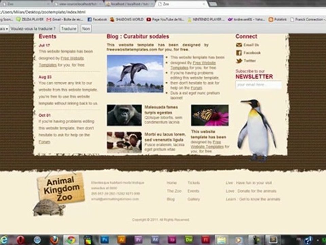Open the French Connection bookmark

click(x=308, y=19)
